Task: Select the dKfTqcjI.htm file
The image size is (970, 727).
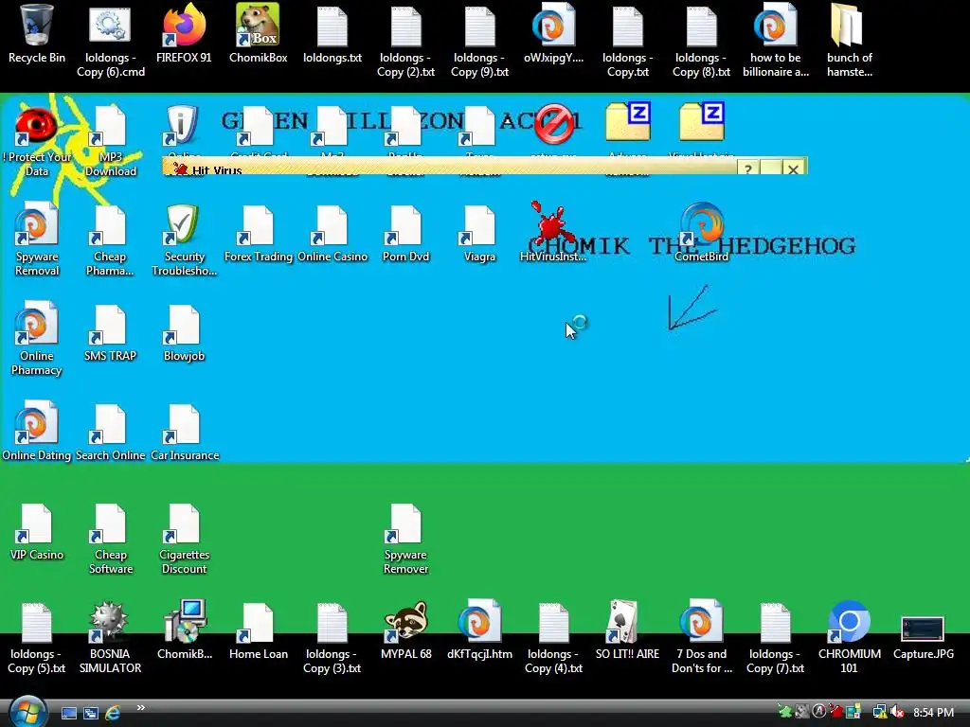Action: tap(479, 629)
